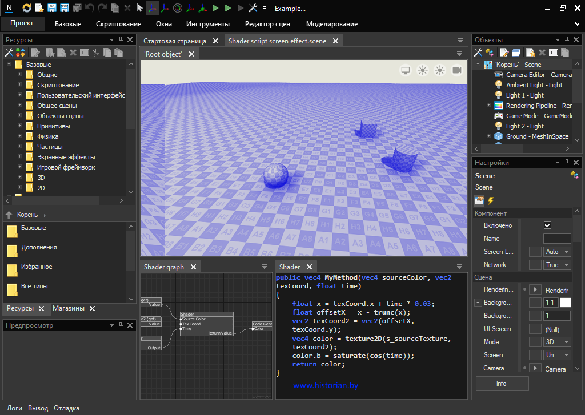Open the wrench tools icon in top toolbar
Image resolution: width=585 pixels, height=415 pixels.
254,8
